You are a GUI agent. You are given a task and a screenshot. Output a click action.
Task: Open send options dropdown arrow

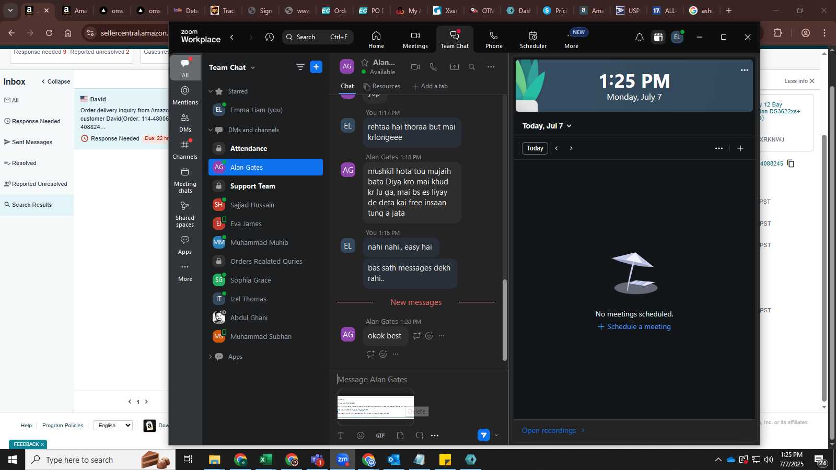496,435
